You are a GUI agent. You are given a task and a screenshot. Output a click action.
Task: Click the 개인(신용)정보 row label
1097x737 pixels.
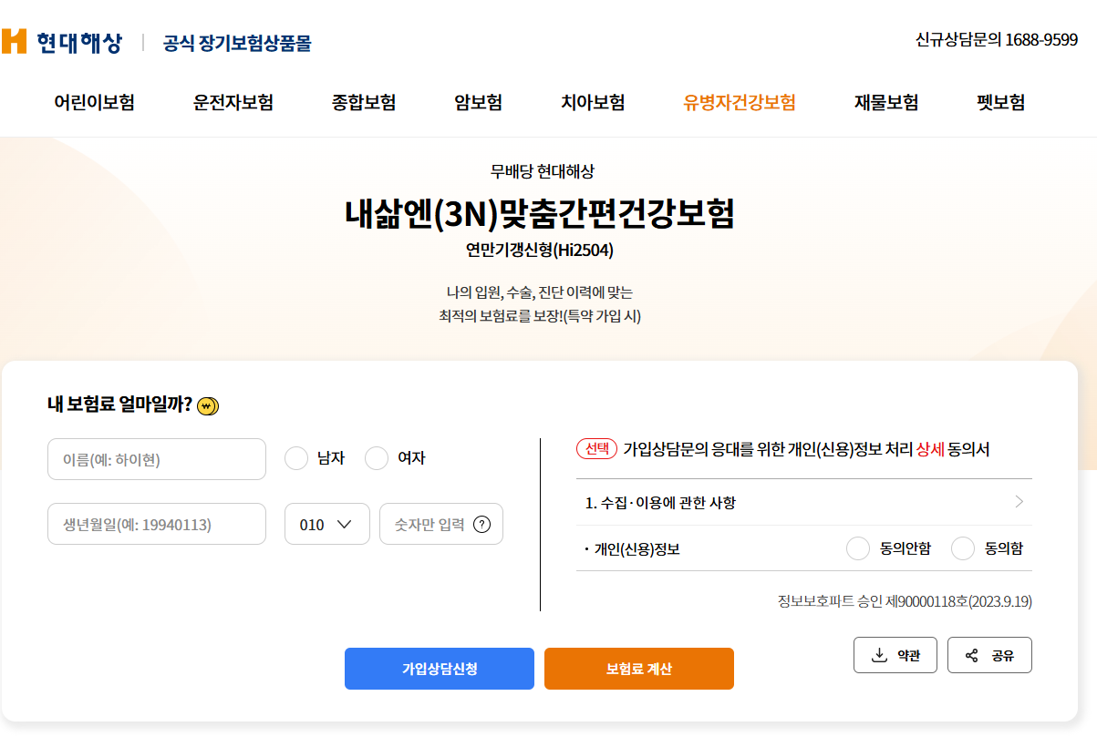(632, 548)
